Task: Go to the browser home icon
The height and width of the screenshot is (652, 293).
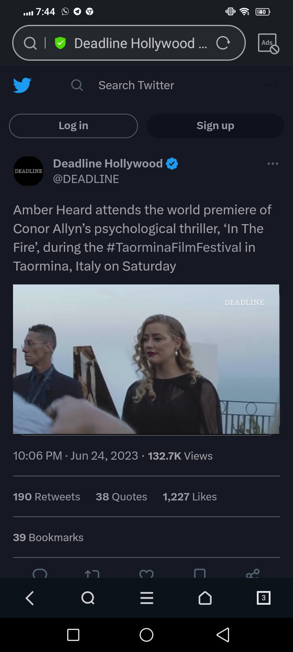Action: [x=205, y=598]
